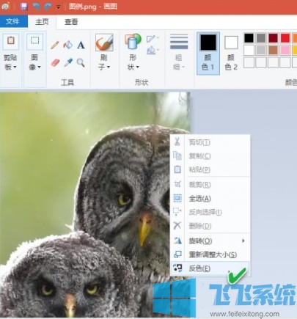Switch to the 查看 view tab

click(x=71, y=22)
